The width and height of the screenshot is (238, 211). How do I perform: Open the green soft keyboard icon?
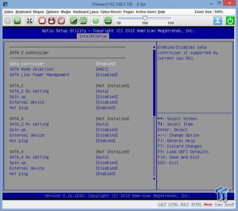click(83, 20)
